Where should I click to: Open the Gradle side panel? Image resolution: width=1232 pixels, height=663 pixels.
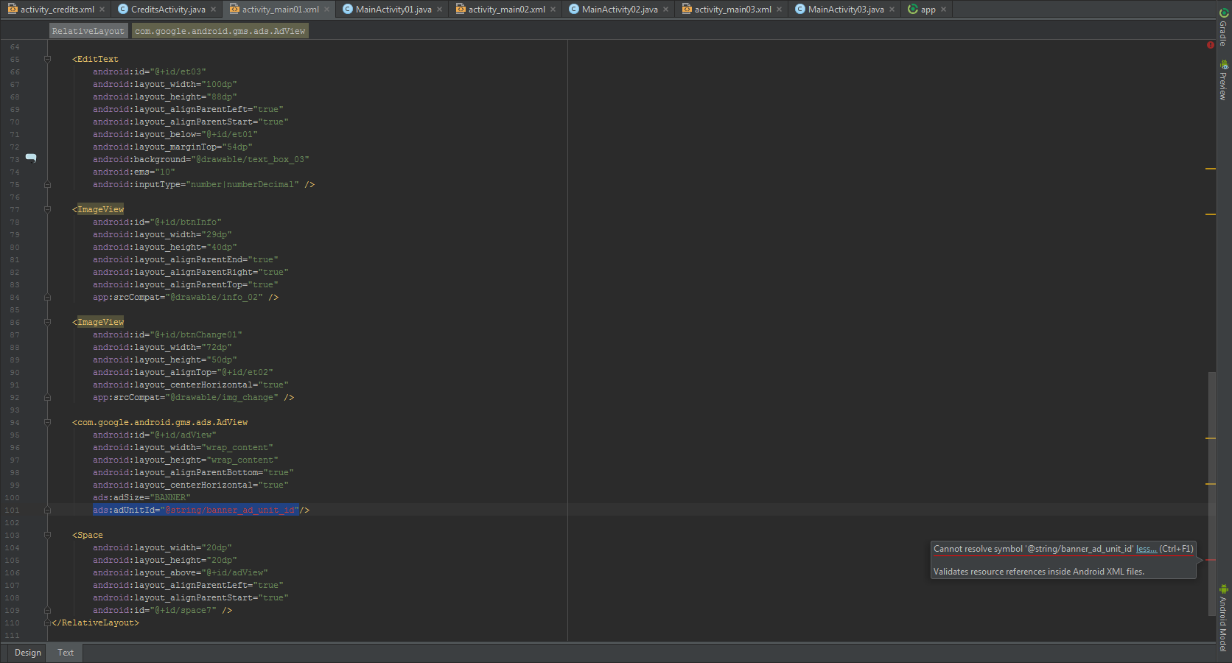tap(1223, 27)
